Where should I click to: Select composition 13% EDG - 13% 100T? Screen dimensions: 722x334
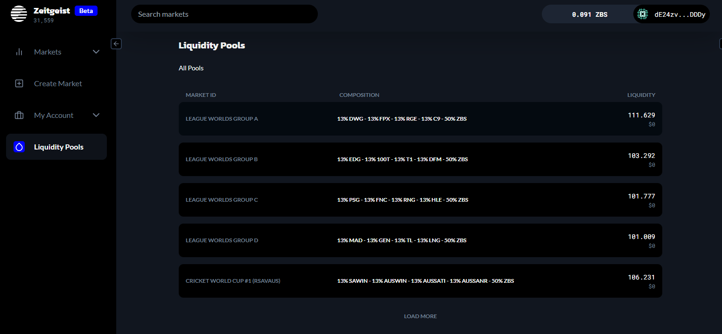pyautogui.click(x=402, y=159)
